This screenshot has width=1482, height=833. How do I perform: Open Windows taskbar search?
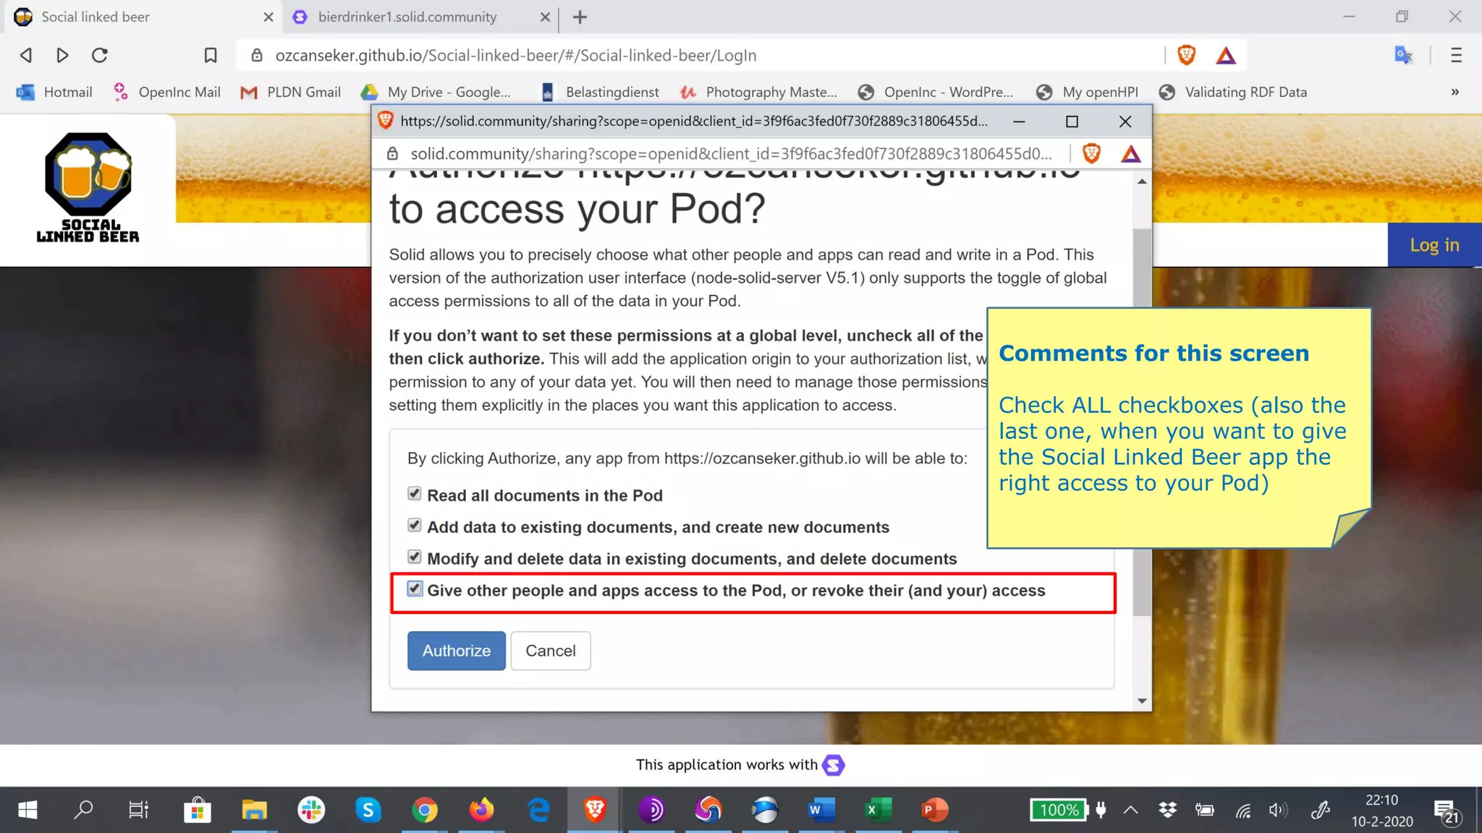coord(83,809)
